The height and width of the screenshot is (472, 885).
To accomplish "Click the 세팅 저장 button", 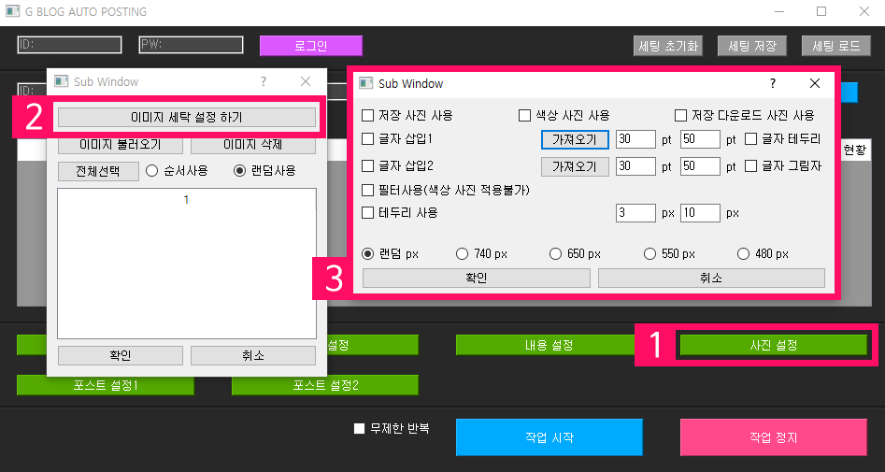I will (752, 46).
